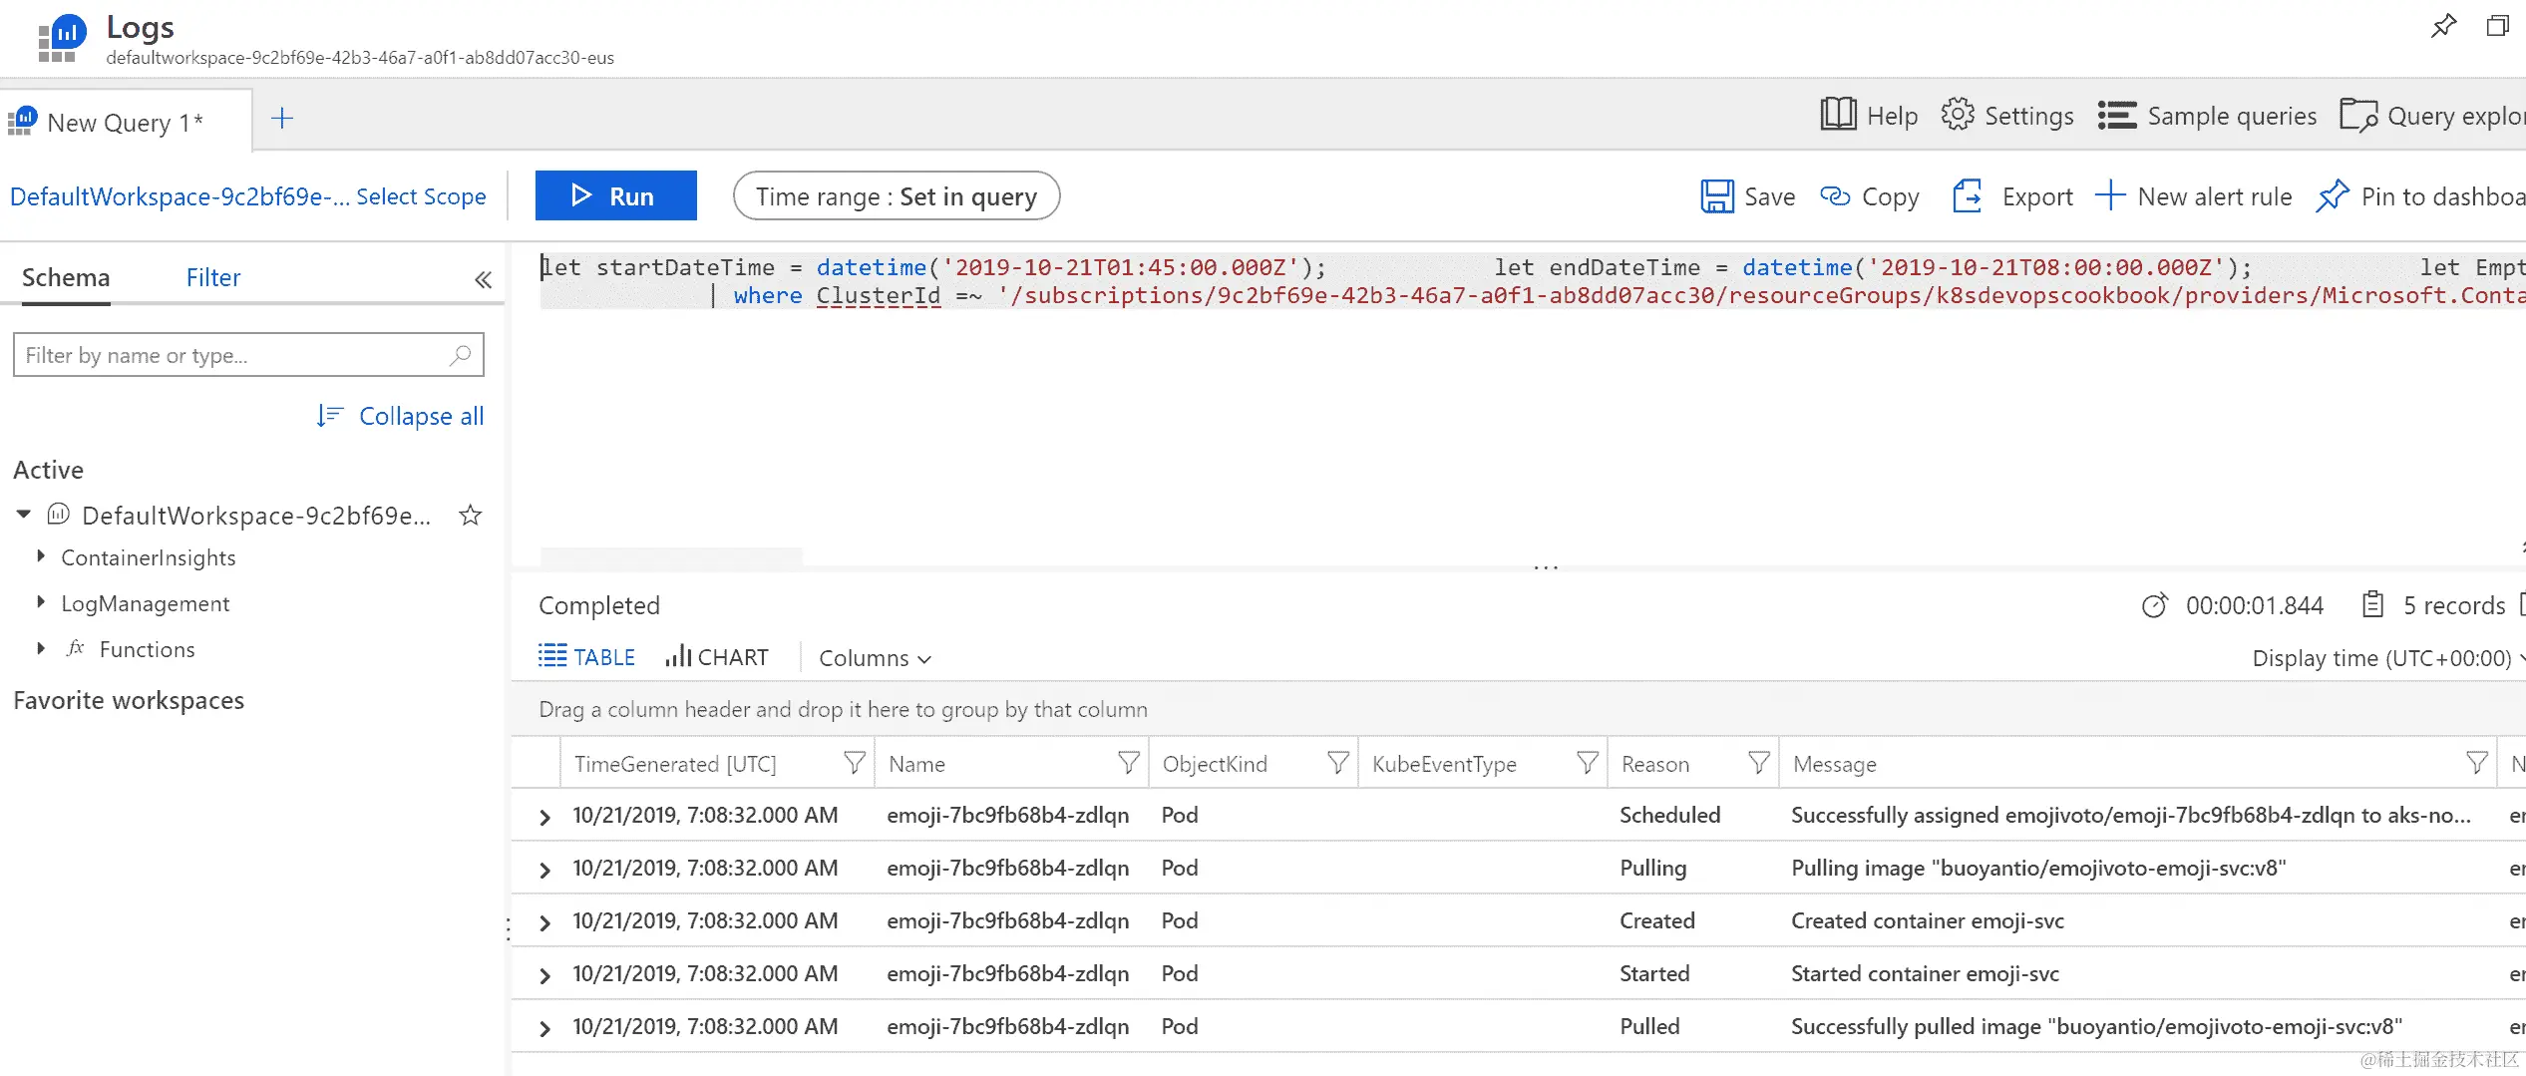Show results as CHART
This screenshot has width=2526, height=1076.
click(x=717, y=657)
